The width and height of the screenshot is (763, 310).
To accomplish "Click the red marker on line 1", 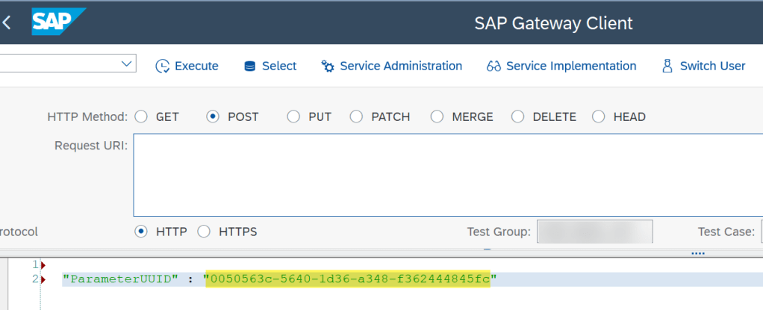I will click(43, 265).
